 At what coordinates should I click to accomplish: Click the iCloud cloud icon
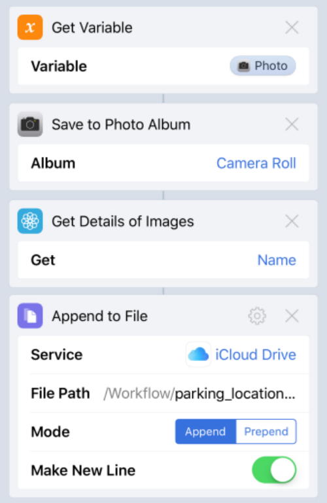tap(198, 355)
